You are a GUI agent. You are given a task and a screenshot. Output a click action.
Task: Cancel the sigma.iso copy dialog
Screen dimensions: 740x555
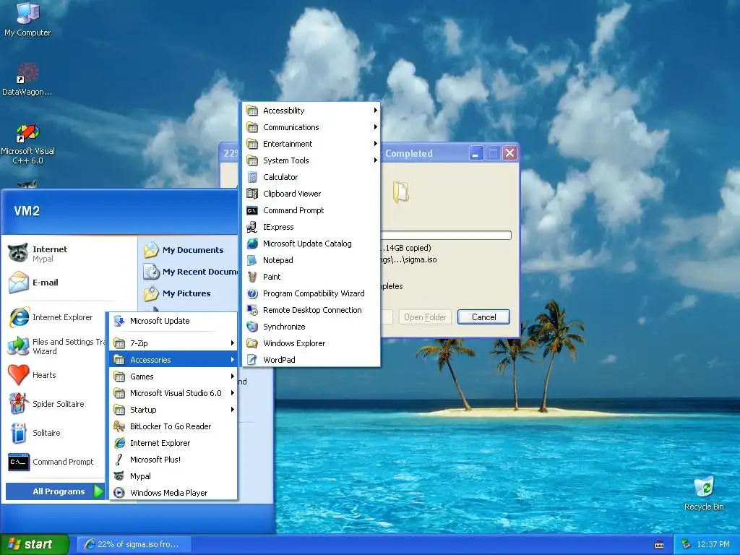[483, 317]
